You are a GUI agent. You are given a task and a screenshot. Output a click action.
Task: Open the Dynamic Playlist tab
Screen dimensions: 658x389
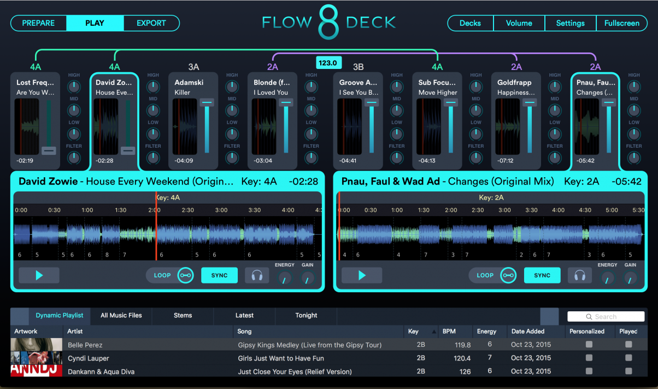pos(60,316)
